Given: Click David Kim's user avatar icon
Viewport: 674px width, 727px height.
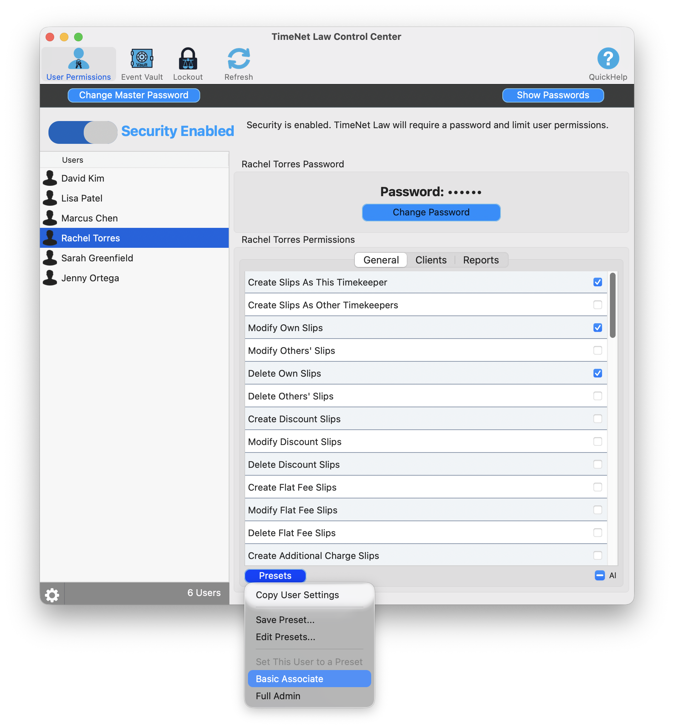Looking at the screenshot, I should [50, 178].
